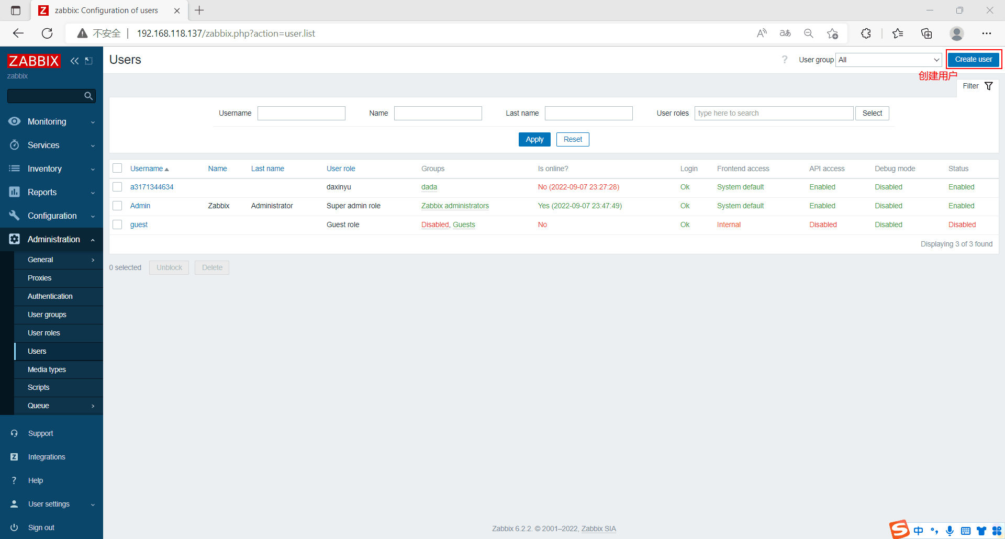This screenshot has height=539, width=1005.
Task: Expand the User settings chevron
Action: pyautogui.click(x=93, y=504)
